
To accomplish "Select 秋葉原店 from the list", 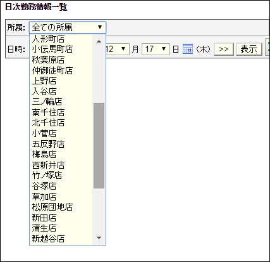I will click(x=61, y=60).
